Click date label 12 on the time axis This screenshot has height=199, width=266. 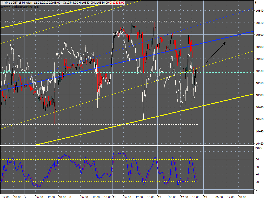tap(160, 197)
